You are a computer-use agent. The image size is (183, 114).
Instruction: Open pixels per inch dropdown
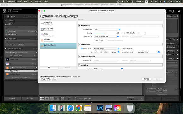148,52
